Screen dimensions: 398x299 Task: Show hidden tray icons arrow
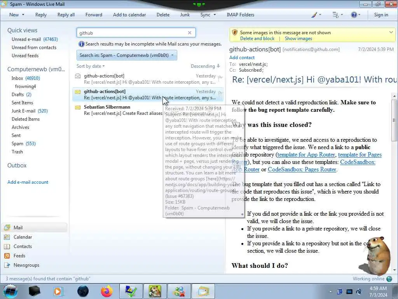click(x=330, y=292)
